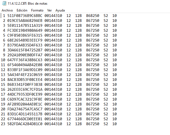Screen dimensions: 170x135
Task: Open the Ver menu
Action: pos(50,10)
